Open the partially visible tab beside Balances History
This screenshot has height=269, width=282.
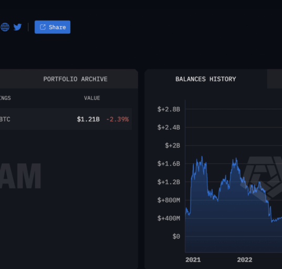pyautogui.click(x=275, y=79)
